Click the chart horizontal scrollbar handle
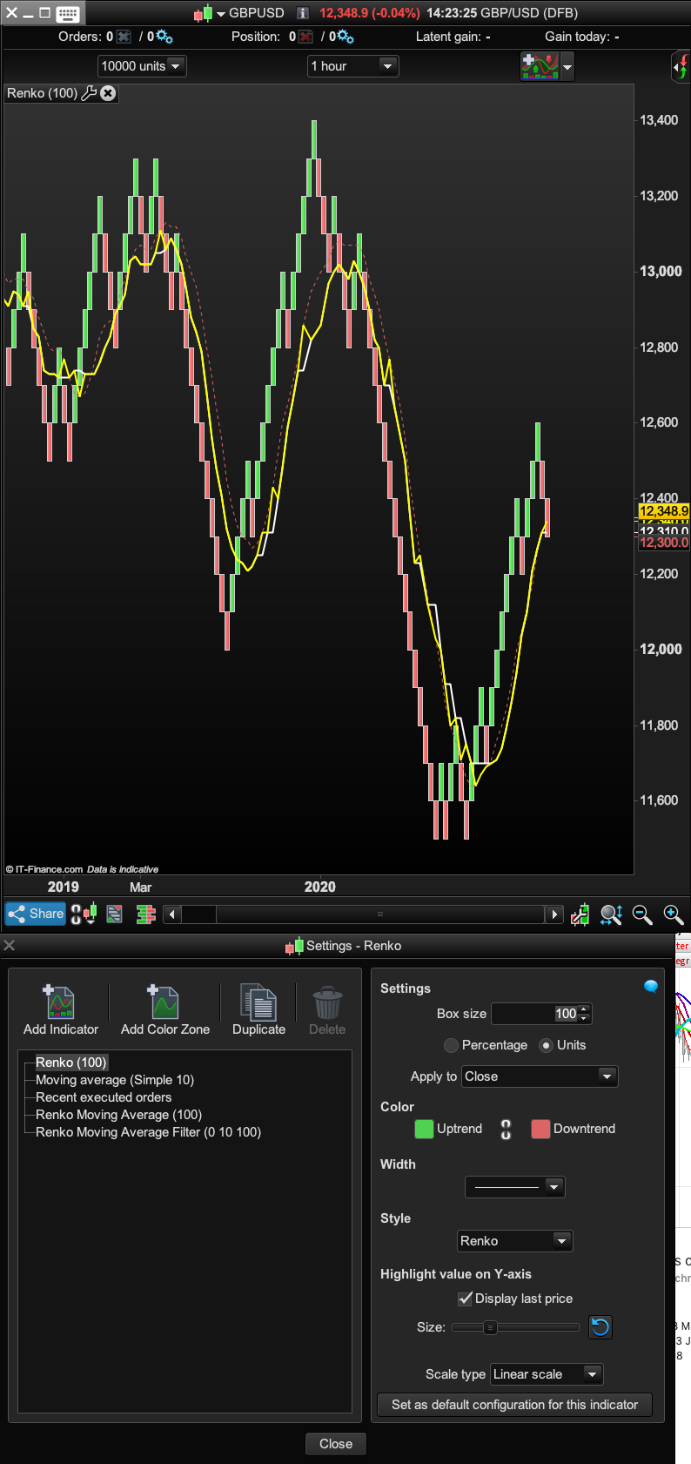Image resolution: width=691 pixels, height=1464 pixels. [380, 914]
